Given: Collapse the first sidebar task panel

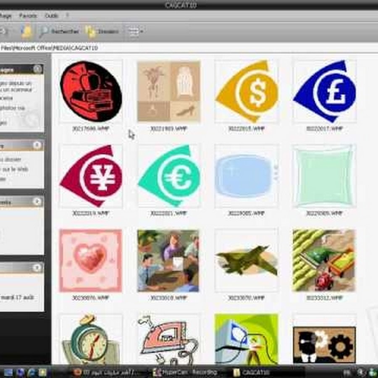Looking at the screenshot, I should (x=37, y=69).
